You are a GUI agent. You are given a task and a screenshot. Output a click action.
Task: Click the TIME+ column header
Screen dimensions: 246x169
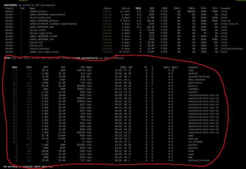[x=123, y=67]
